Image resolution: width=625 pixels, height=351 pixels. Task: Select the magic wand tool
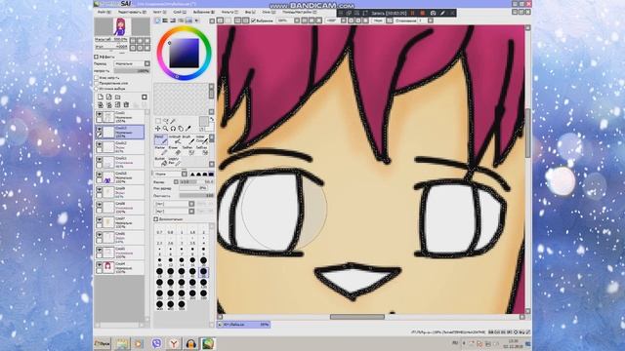point(173,121)
